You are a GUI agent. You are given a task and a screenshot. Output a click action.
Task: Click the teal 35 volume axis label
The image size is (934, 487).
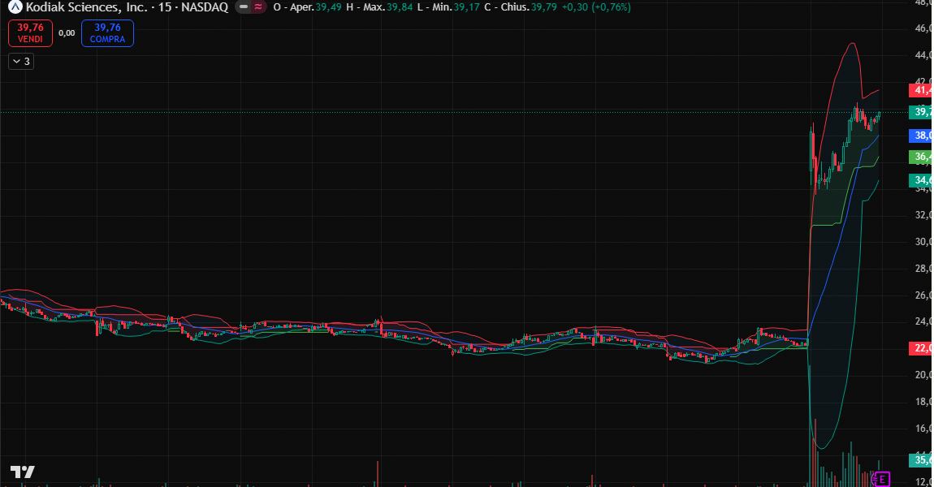tap(921, 460)
